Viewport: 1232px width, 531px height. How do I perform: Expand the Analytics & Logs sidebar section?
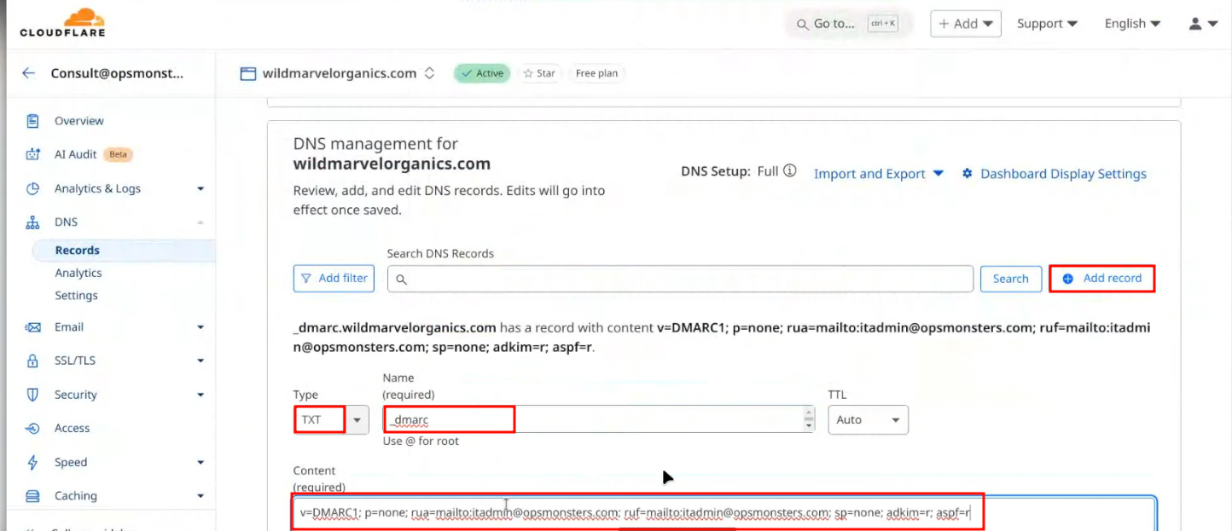[200, 188]
